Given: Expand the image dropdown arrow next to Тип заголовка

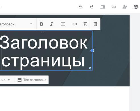Looking at the screenshot, I should 9,80.
